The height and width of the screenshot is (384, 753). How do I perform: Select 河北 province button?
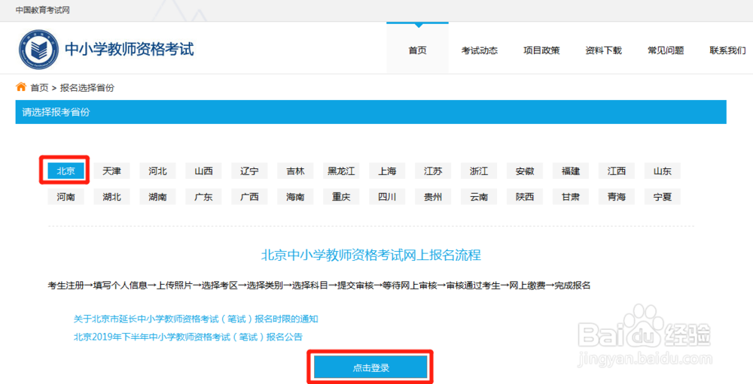[157, 171]
